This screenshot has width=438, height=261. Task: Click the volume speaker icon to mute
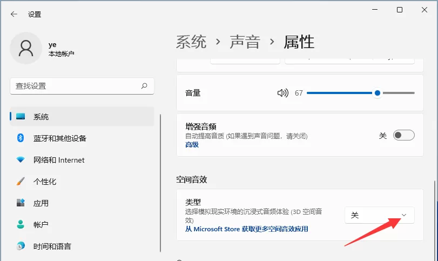pyautogui.click(x=282, y=93)
